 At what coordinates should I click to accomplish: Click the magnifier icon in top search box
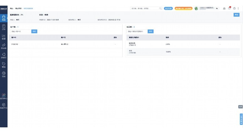[x=160, y=8]
